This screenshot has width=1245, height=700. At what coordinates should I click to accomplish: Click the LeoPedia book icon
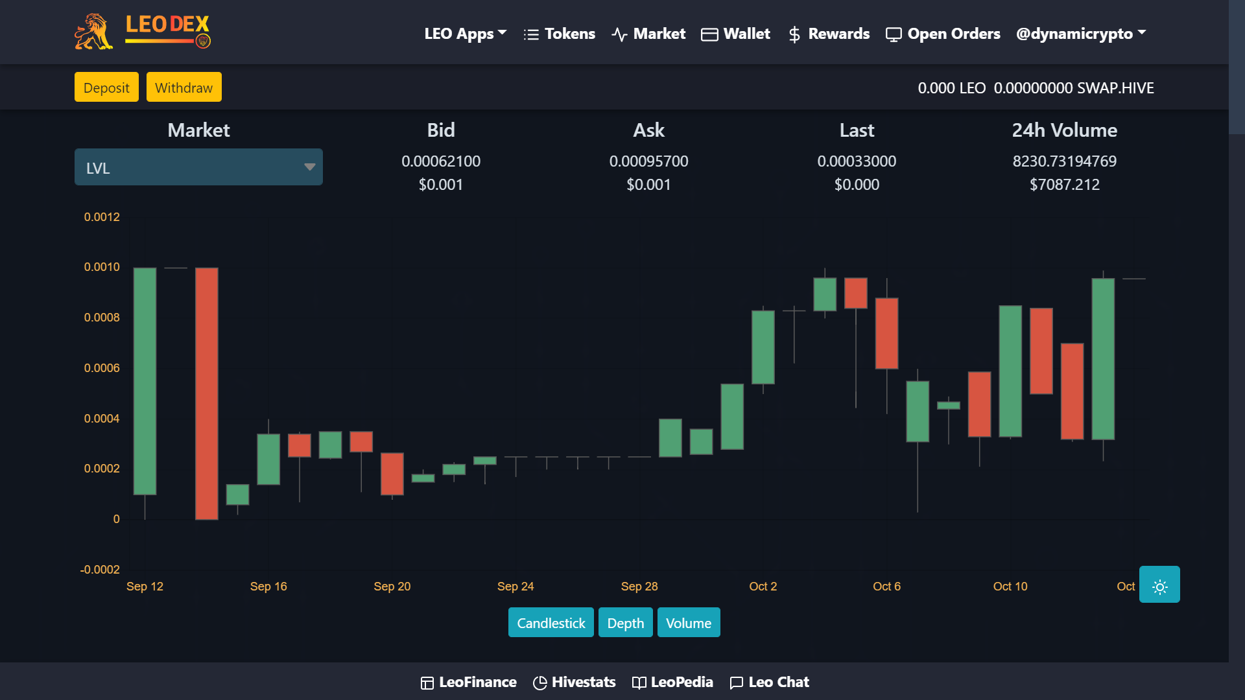639,683
